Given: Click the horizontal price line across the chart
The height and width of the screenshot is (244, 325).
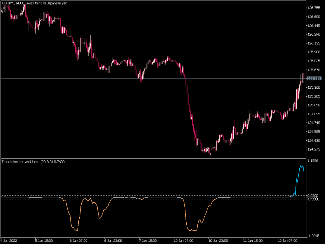Looking at the screenshot, I should (x=159, y=78).
